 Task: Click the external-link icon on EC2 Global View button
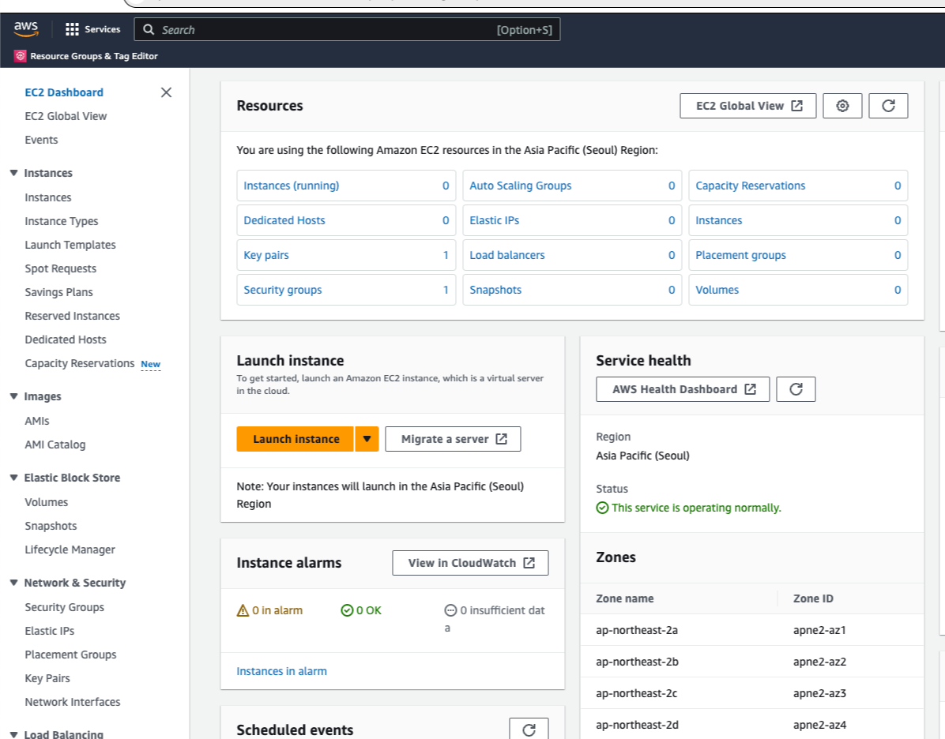tap(796, 106)
